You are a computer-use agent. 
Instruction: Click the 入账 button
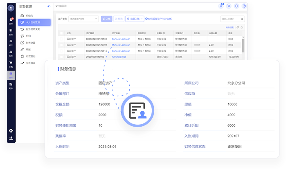pos(106,19)
